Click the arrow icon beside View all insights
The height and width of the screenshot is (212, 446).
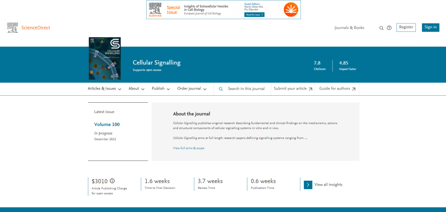pyautogui.click(x=308, y=185)
